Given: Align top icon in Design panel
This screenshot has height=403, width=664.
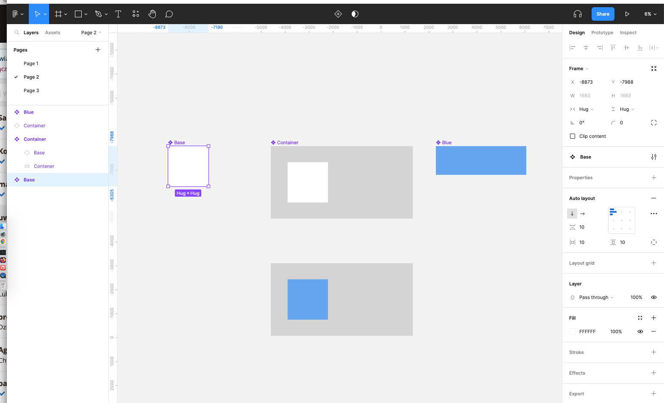Looking at the screenshot, I should tap(613, 48).
